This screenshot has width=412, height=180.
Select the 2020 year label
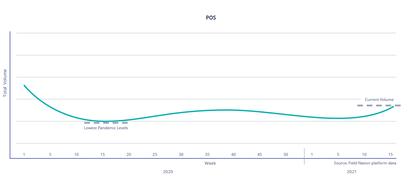tap(168, 172)
